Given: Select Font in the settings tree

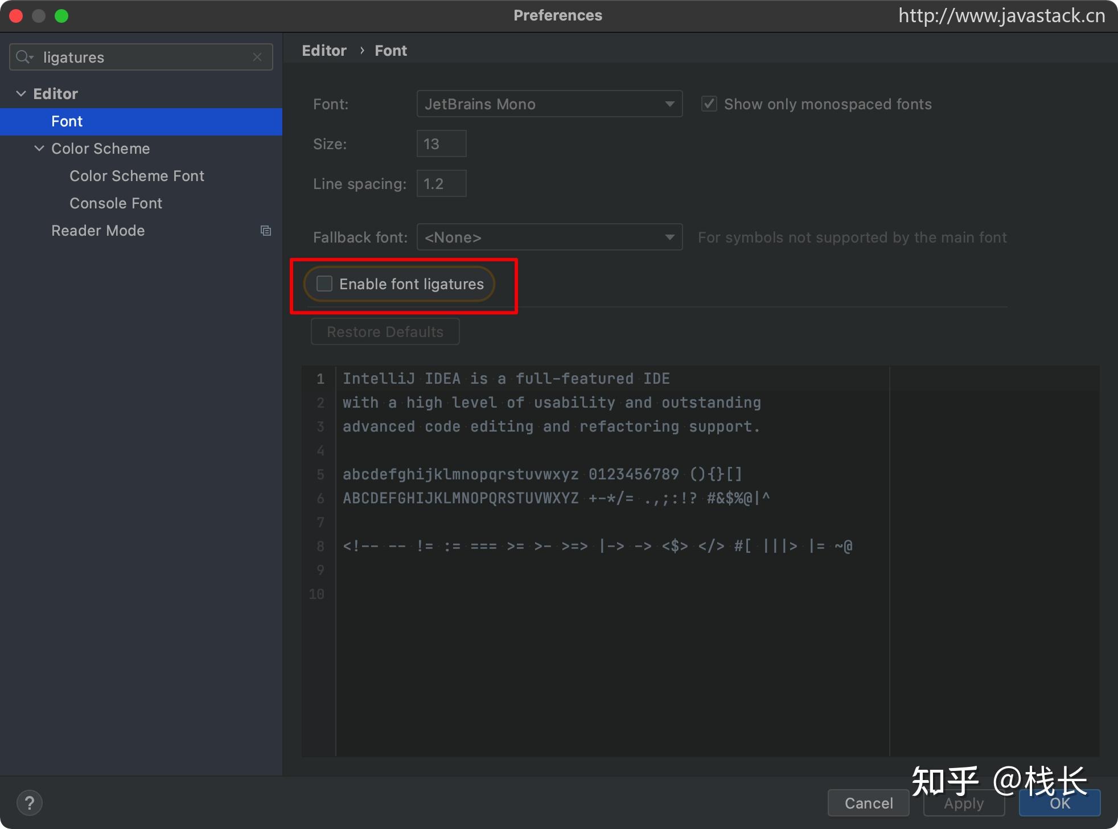Looking at the screenshot, I should tap(141, 121).
